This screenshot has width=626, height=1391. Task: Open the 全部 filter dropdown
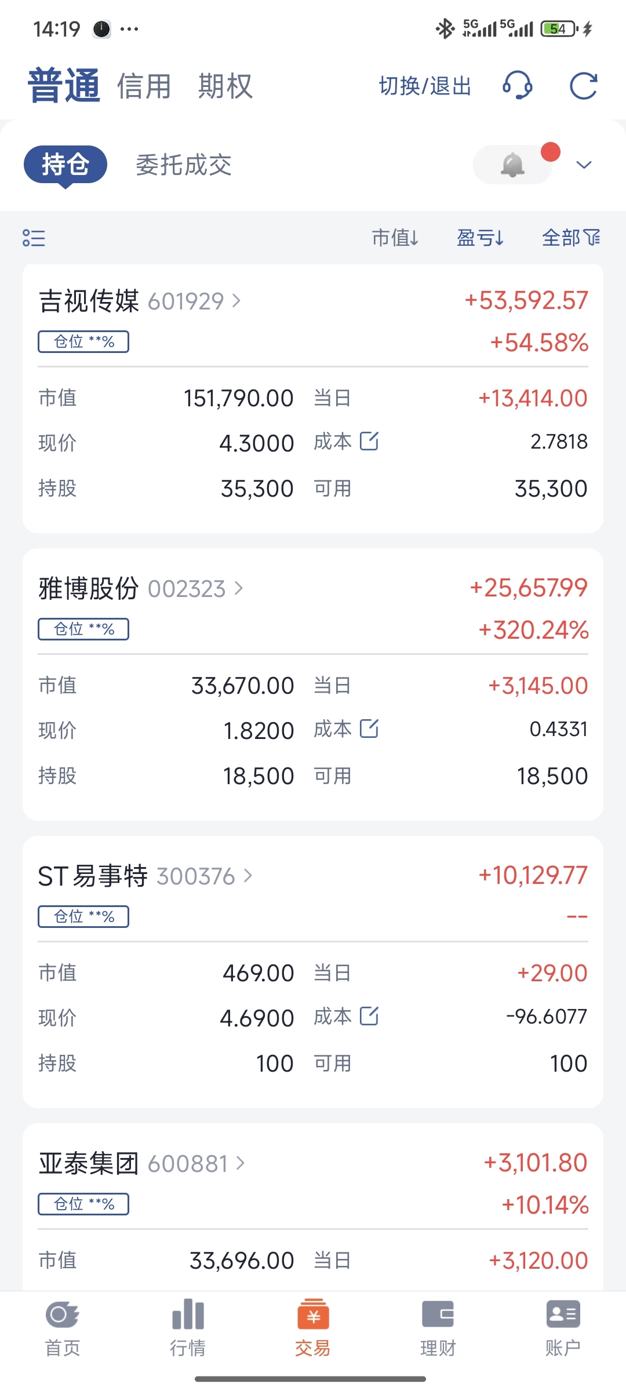coord(571,238)
